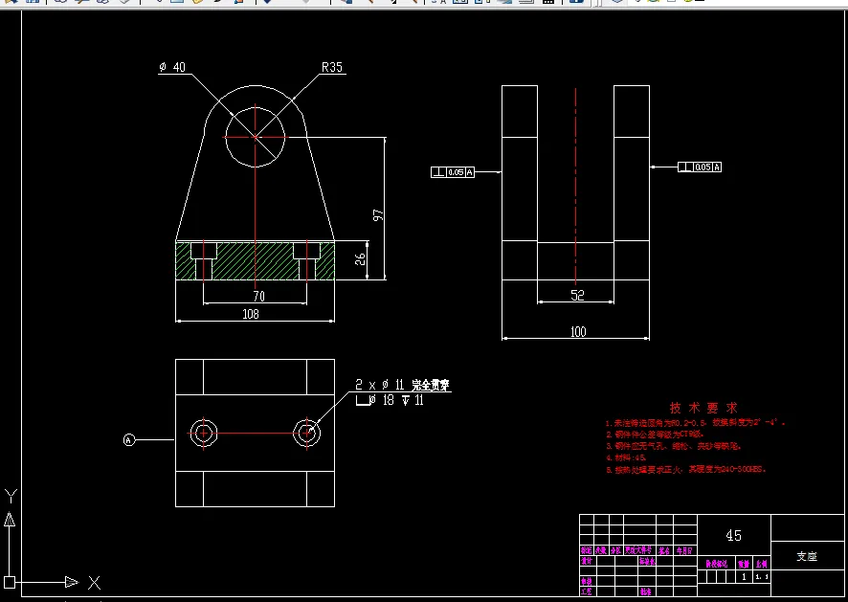Click the material '45' title block cell
Image resolution: width=848 pixels, height=602 pixels.
(x=733, y=535)
